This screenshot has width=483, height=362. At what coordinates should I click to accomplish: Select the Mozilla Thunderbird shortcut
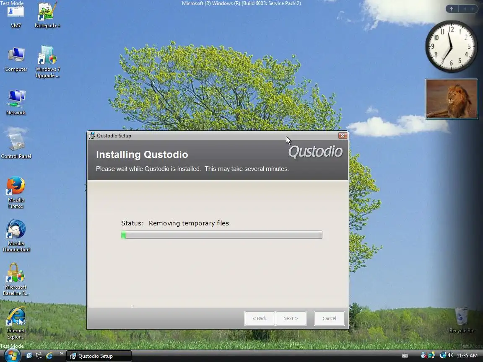pyautogui.click(x=16, y=236)
